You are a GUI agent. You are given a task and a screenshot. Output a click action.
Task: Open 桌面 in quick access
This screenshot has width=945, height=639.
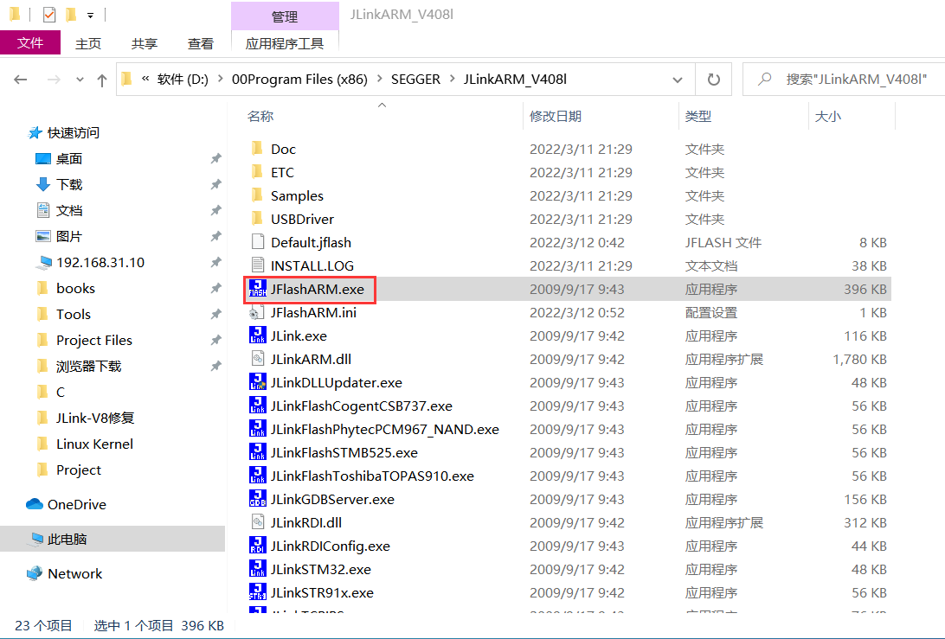point(68,158)
